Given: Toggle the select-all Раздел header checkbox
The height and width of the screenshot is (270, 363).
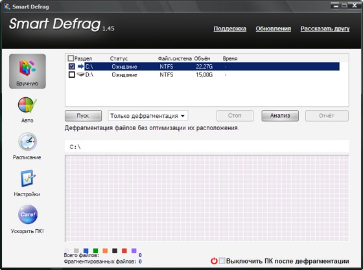Looking at the screenshot, I should [x=71, y=58].
